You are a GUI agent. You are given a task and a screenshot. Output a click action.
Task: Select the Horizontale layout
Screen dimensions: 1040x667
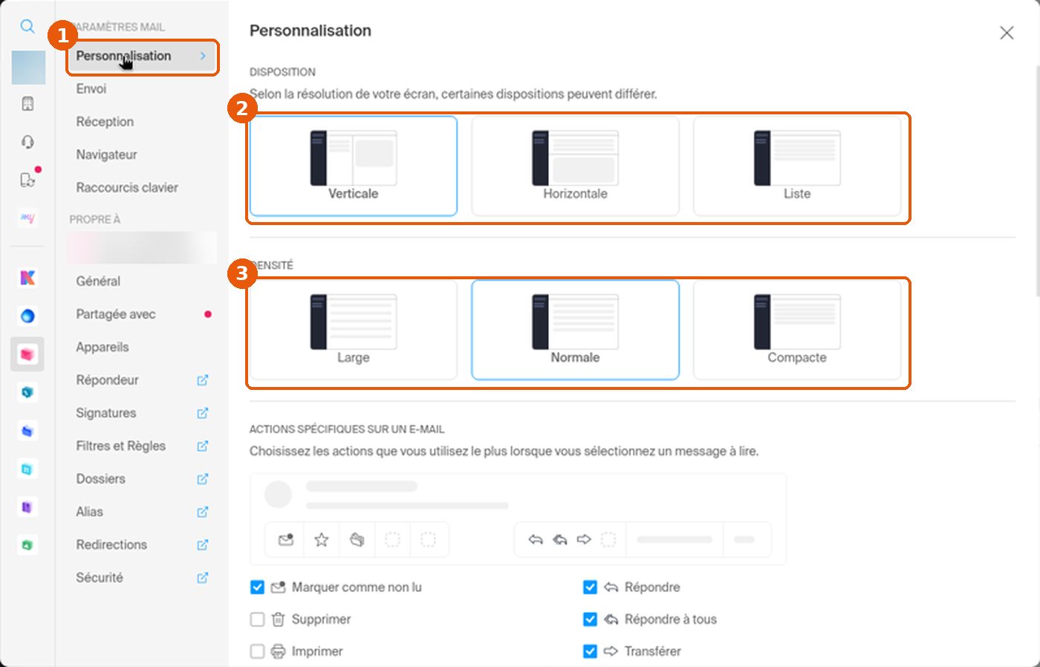(575, 166)
